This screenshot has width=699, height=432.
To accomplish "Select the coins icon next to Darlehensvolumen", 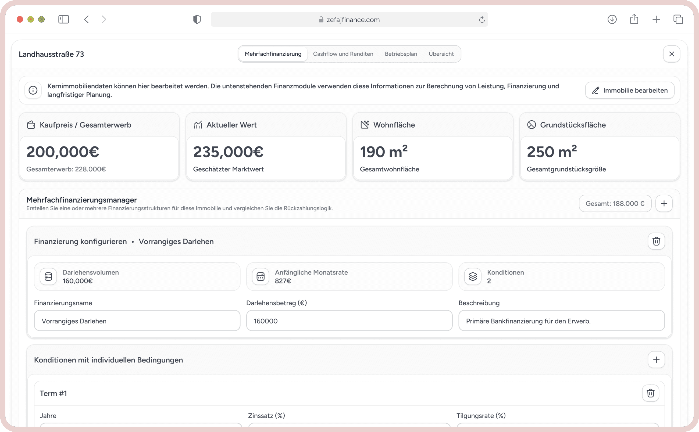I will pyautogui.click(x=48, y=276).
